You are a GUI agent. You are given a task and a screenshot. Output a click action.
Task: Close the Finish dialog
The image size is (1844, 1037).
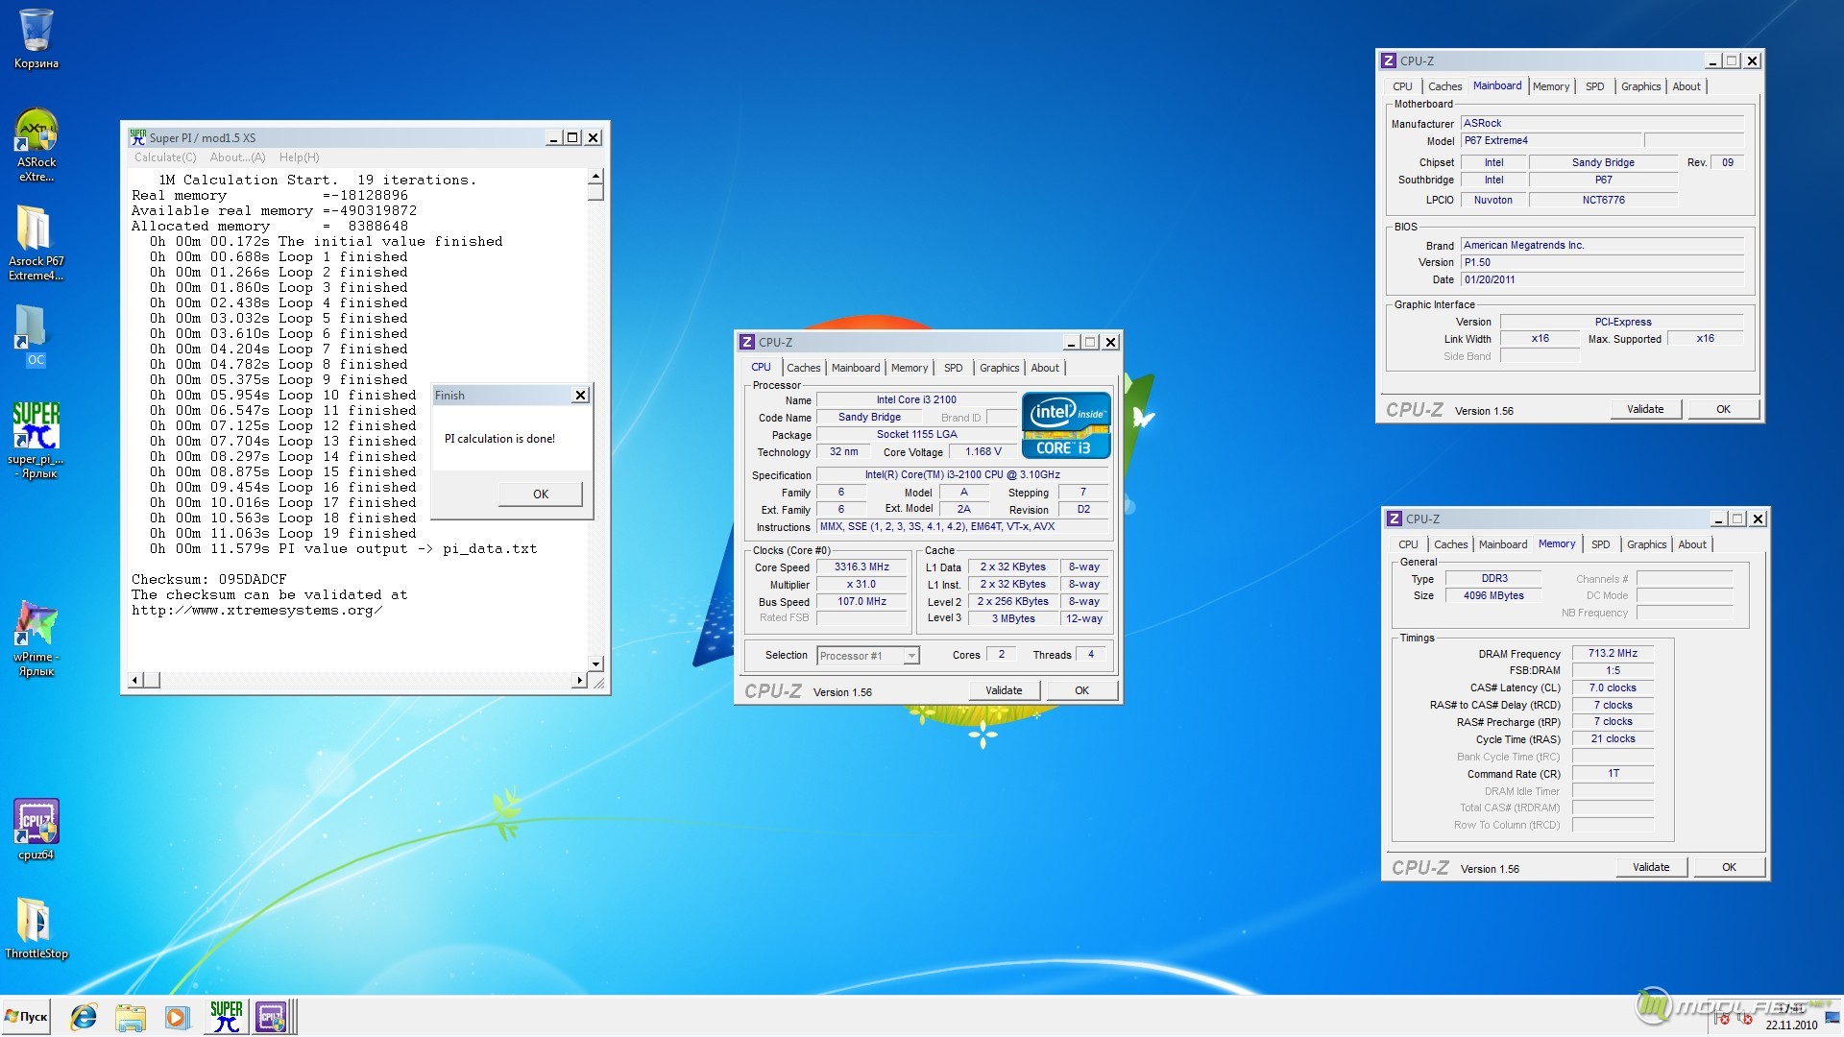point(580,395)
